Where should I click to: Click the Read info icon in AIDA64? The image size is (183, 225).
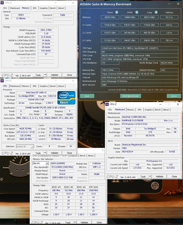[117, 12]
